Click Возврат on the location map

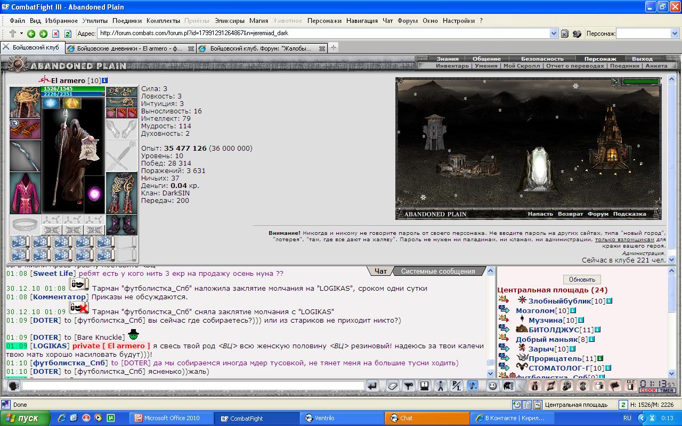point(570,214)
